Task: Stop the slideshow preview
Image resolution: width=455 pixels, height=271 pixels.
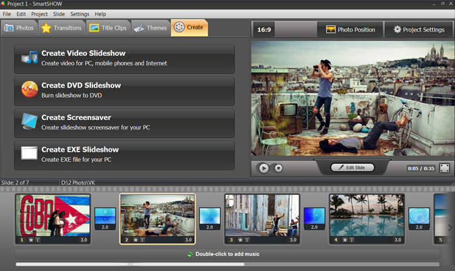Action: tap(278, 168)
